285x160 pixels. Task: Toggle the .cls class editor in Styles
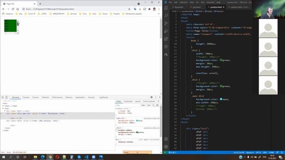tap(149, 105)
